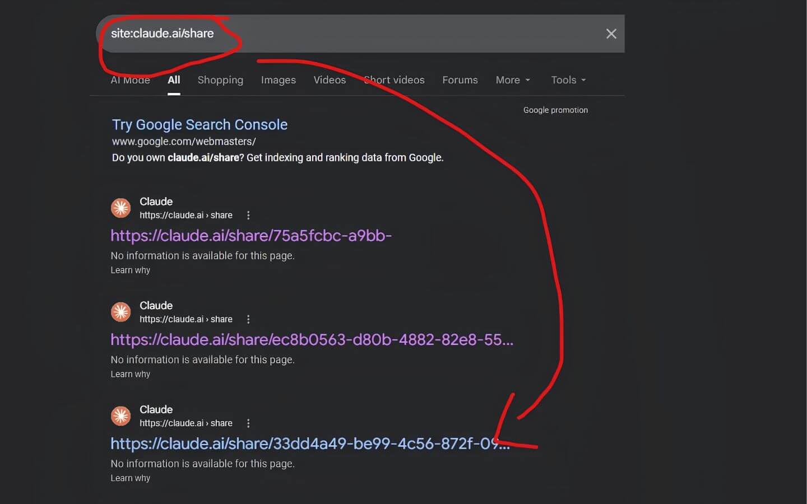Click the Claude site name above the ec8b0563 result
The width and height of the screenshot is (807, 504).
point(156,306)
